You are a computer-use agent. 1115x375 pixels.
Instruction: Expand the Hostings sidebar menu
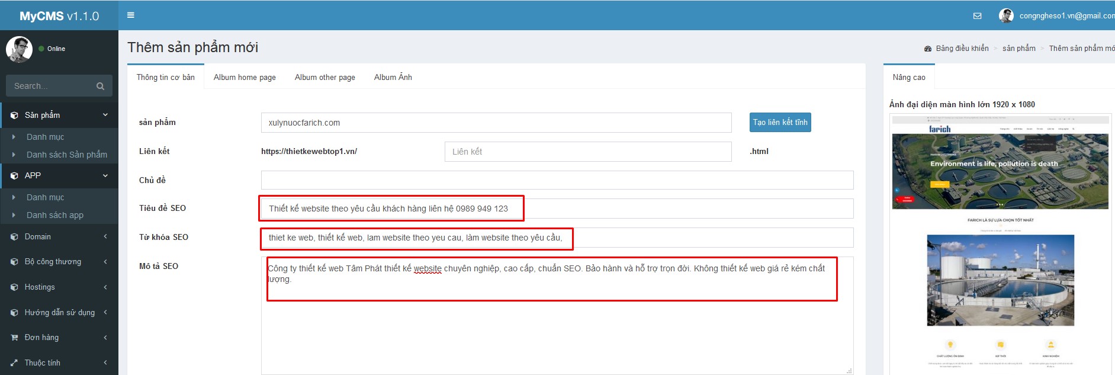(105, 287)
